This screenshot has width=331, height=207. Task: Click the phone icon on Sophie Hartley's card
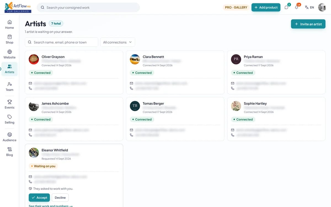pos(233,135)
